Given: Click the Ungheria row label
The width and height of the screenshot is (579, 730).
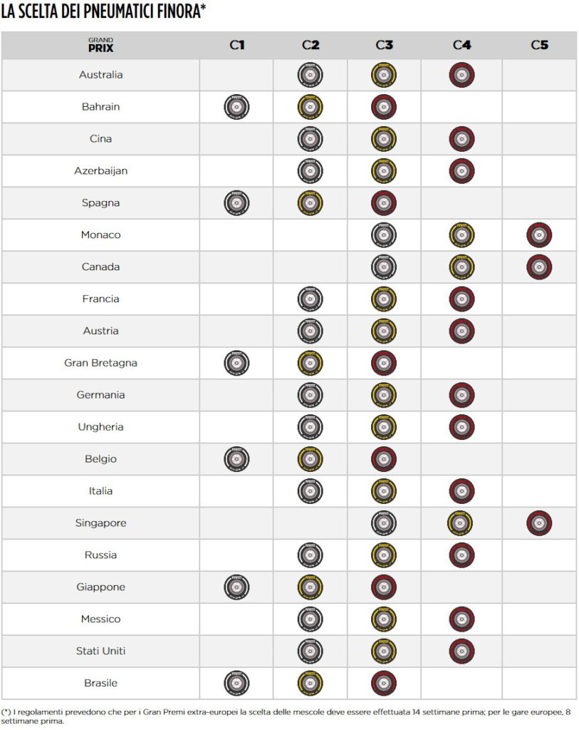Looking at the screenshot, I should point(100,427).
